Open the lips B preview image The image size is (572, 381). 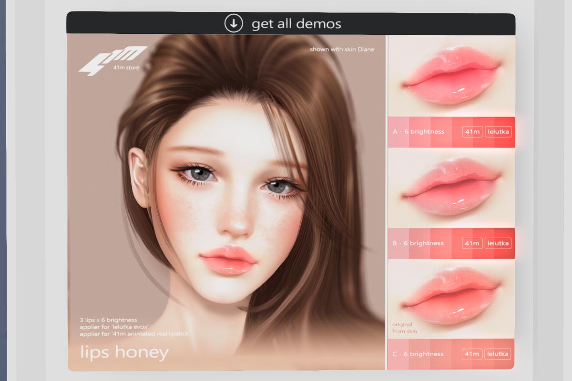450,188
